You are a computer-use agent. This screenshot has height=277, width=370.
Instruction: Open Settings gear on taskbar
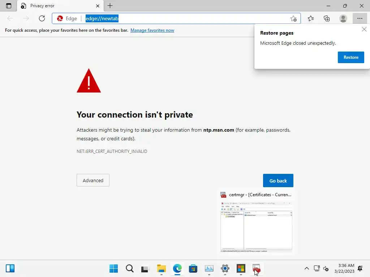[x=225, y=268]
